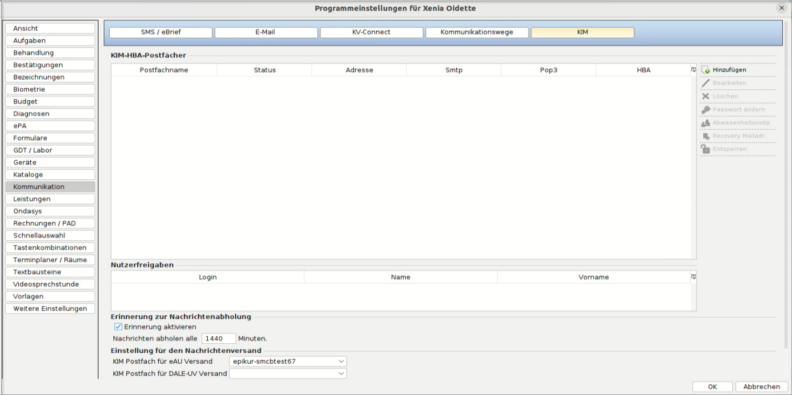Open the Behandlung settings category

50,53
